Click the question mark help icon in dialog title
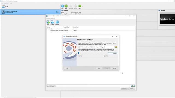Viewport: 175px width, 98px height. [112, 36]
